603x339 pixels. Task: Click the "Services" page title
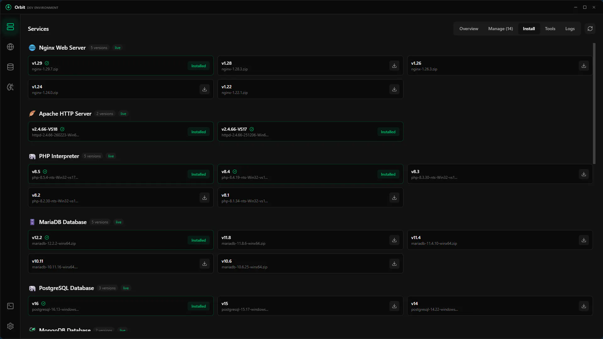click(x=38, y=29)
